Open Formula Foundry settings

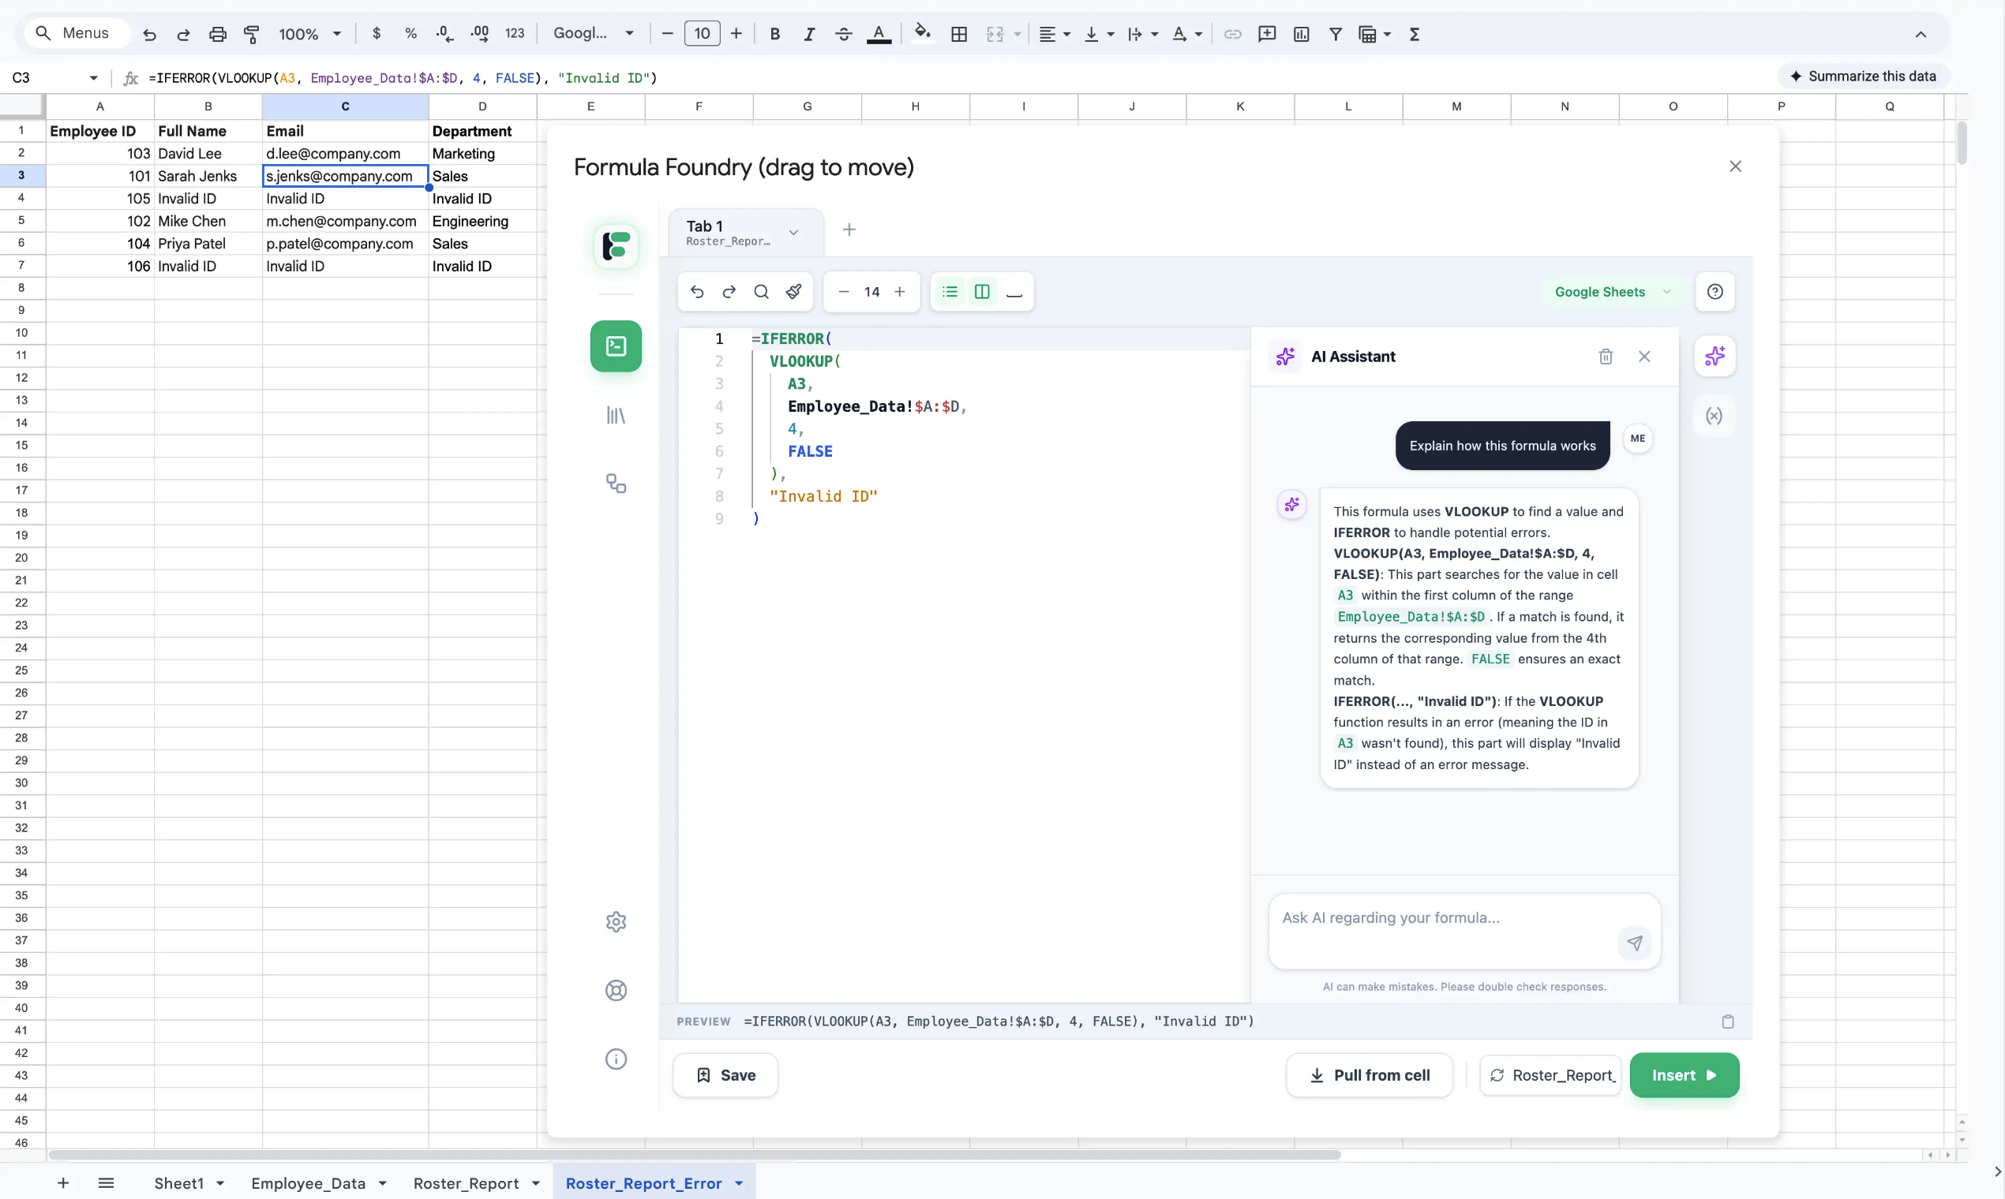[616, 921]
